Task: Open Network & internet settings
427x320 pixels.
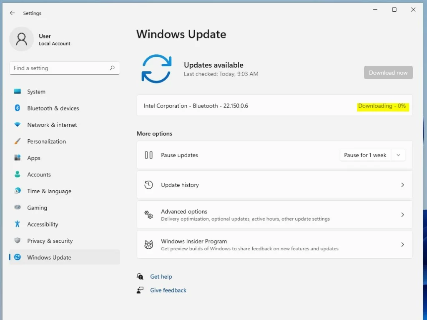Action: coord(65,125)
